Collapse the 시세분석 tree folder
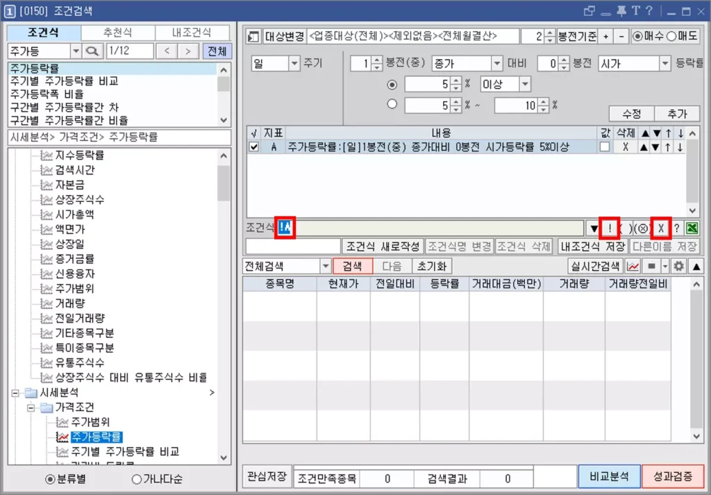Screen dimensions: 711x495 pyautogui.click(x=15, y=393)
